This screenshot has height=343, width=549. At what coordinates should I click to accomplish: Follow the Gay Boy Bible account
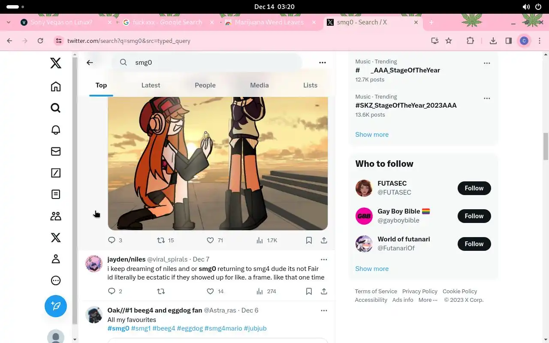(474, 216)
